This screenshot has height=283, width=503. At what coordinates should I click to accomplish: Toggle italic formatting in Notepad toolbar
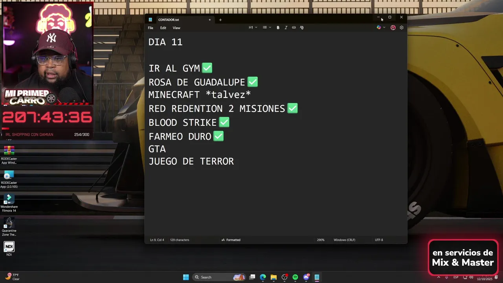click(286, 28)
